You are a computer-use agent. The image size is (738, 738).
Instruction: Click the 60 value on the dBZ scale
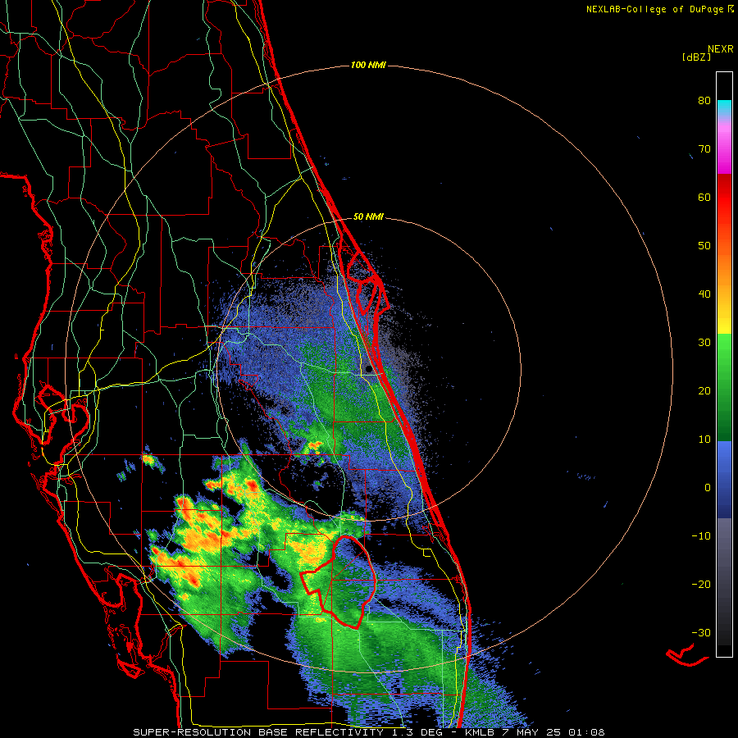704,197
